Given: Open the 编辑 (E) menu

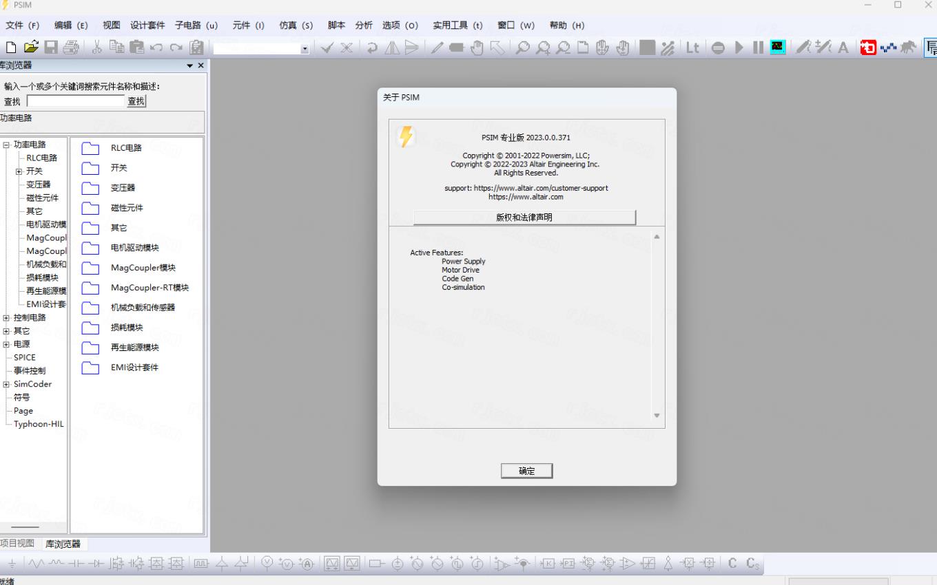Looking at the screenshot, I should click(x=71, y=25).
